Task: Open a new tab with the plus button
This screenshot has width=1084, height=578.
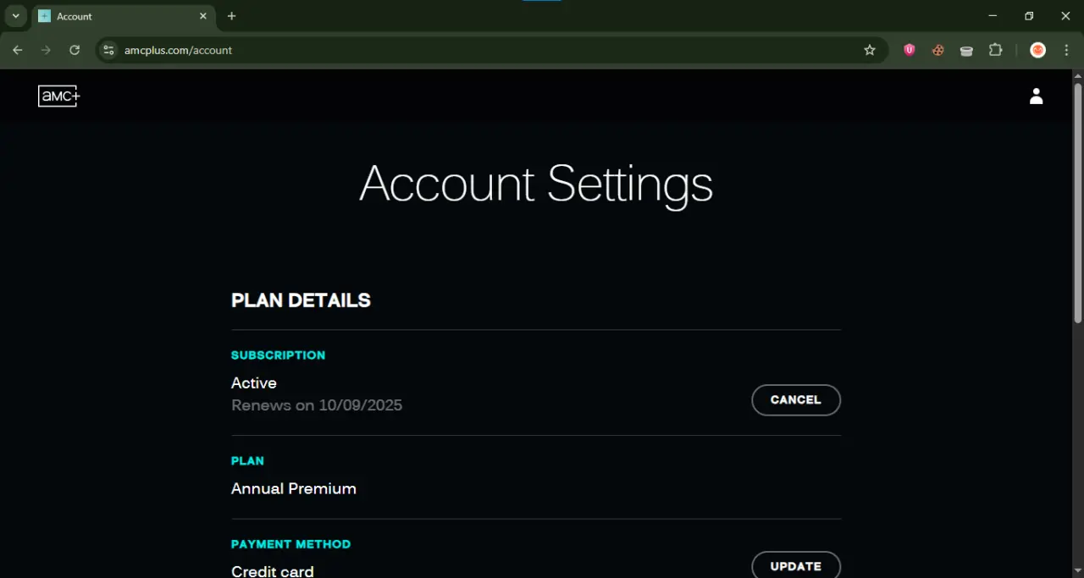Action: (x=232, y=16)
